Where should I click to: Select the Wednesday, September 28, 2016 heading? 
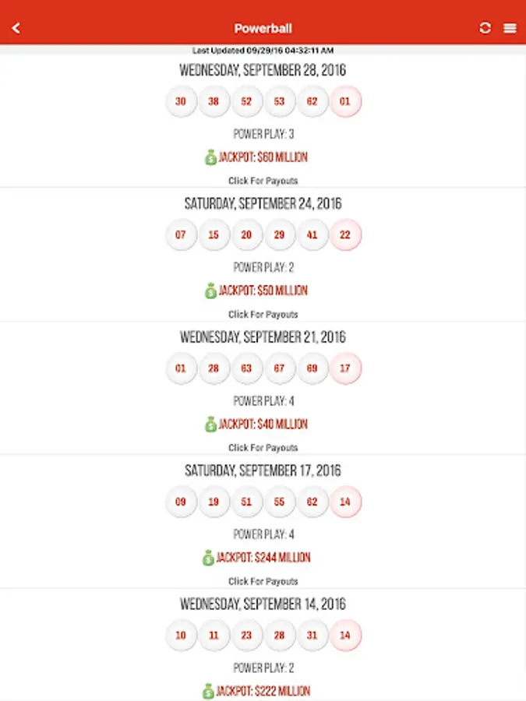click(263, 70)
